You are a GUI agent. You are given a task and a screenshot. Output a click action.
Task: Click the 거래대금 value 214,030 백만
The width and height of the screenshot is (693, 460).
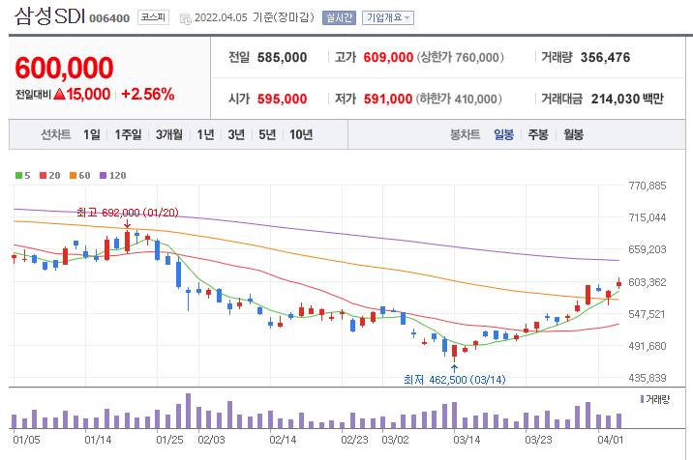tap(627, 99)
